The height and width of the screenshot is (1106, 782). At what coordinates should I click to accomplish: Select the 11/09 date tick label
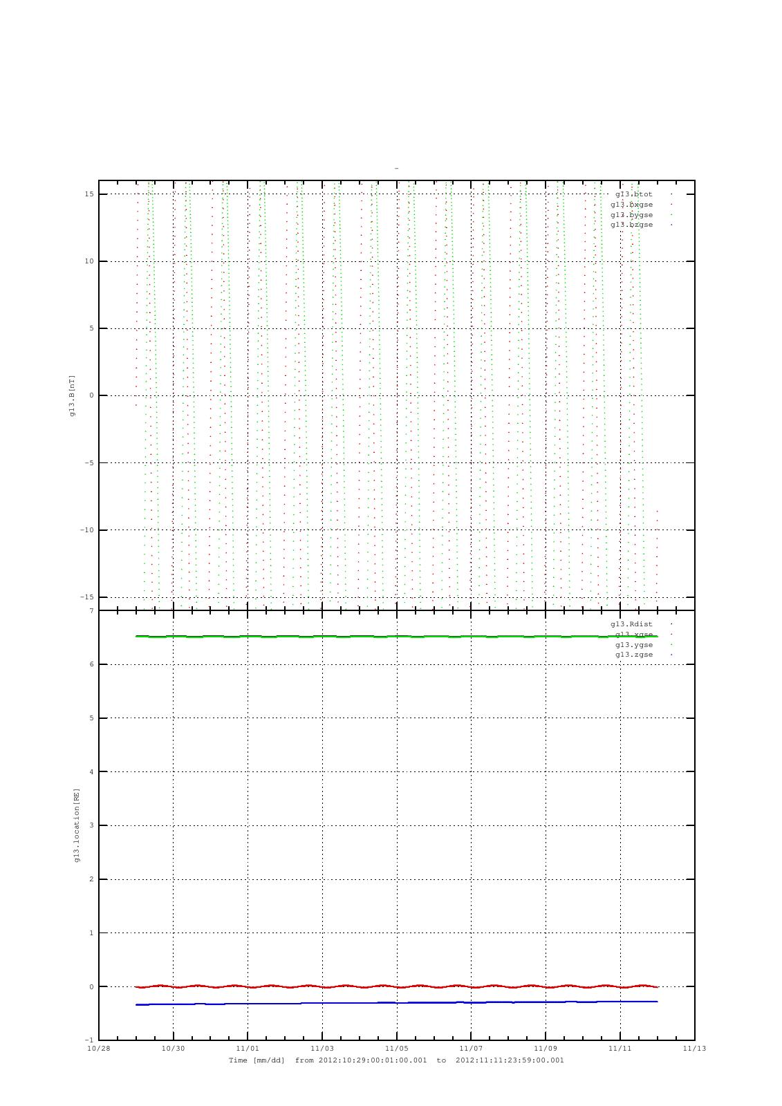click(546, 1049)
